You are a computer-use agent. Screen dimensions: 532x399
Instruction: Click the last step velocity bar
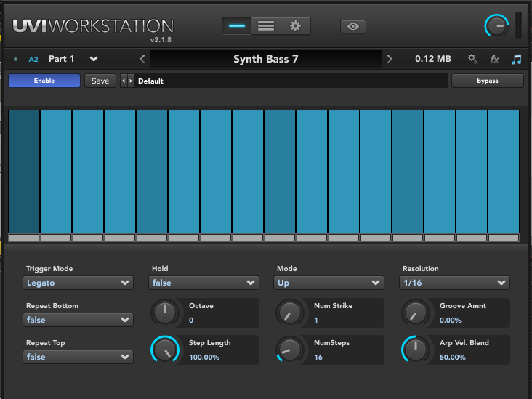pyautogui.click(x=504, y=172)
